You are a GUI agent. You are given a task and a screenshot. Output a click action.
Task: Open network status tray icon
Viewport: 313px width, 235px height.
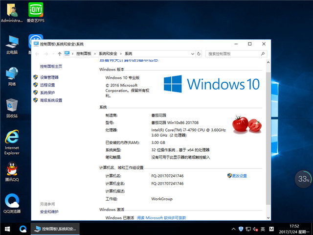coord(248,229)
